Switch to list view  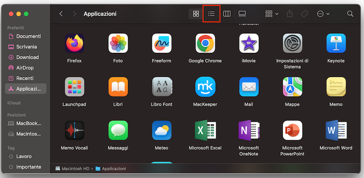tap(211, 14)
